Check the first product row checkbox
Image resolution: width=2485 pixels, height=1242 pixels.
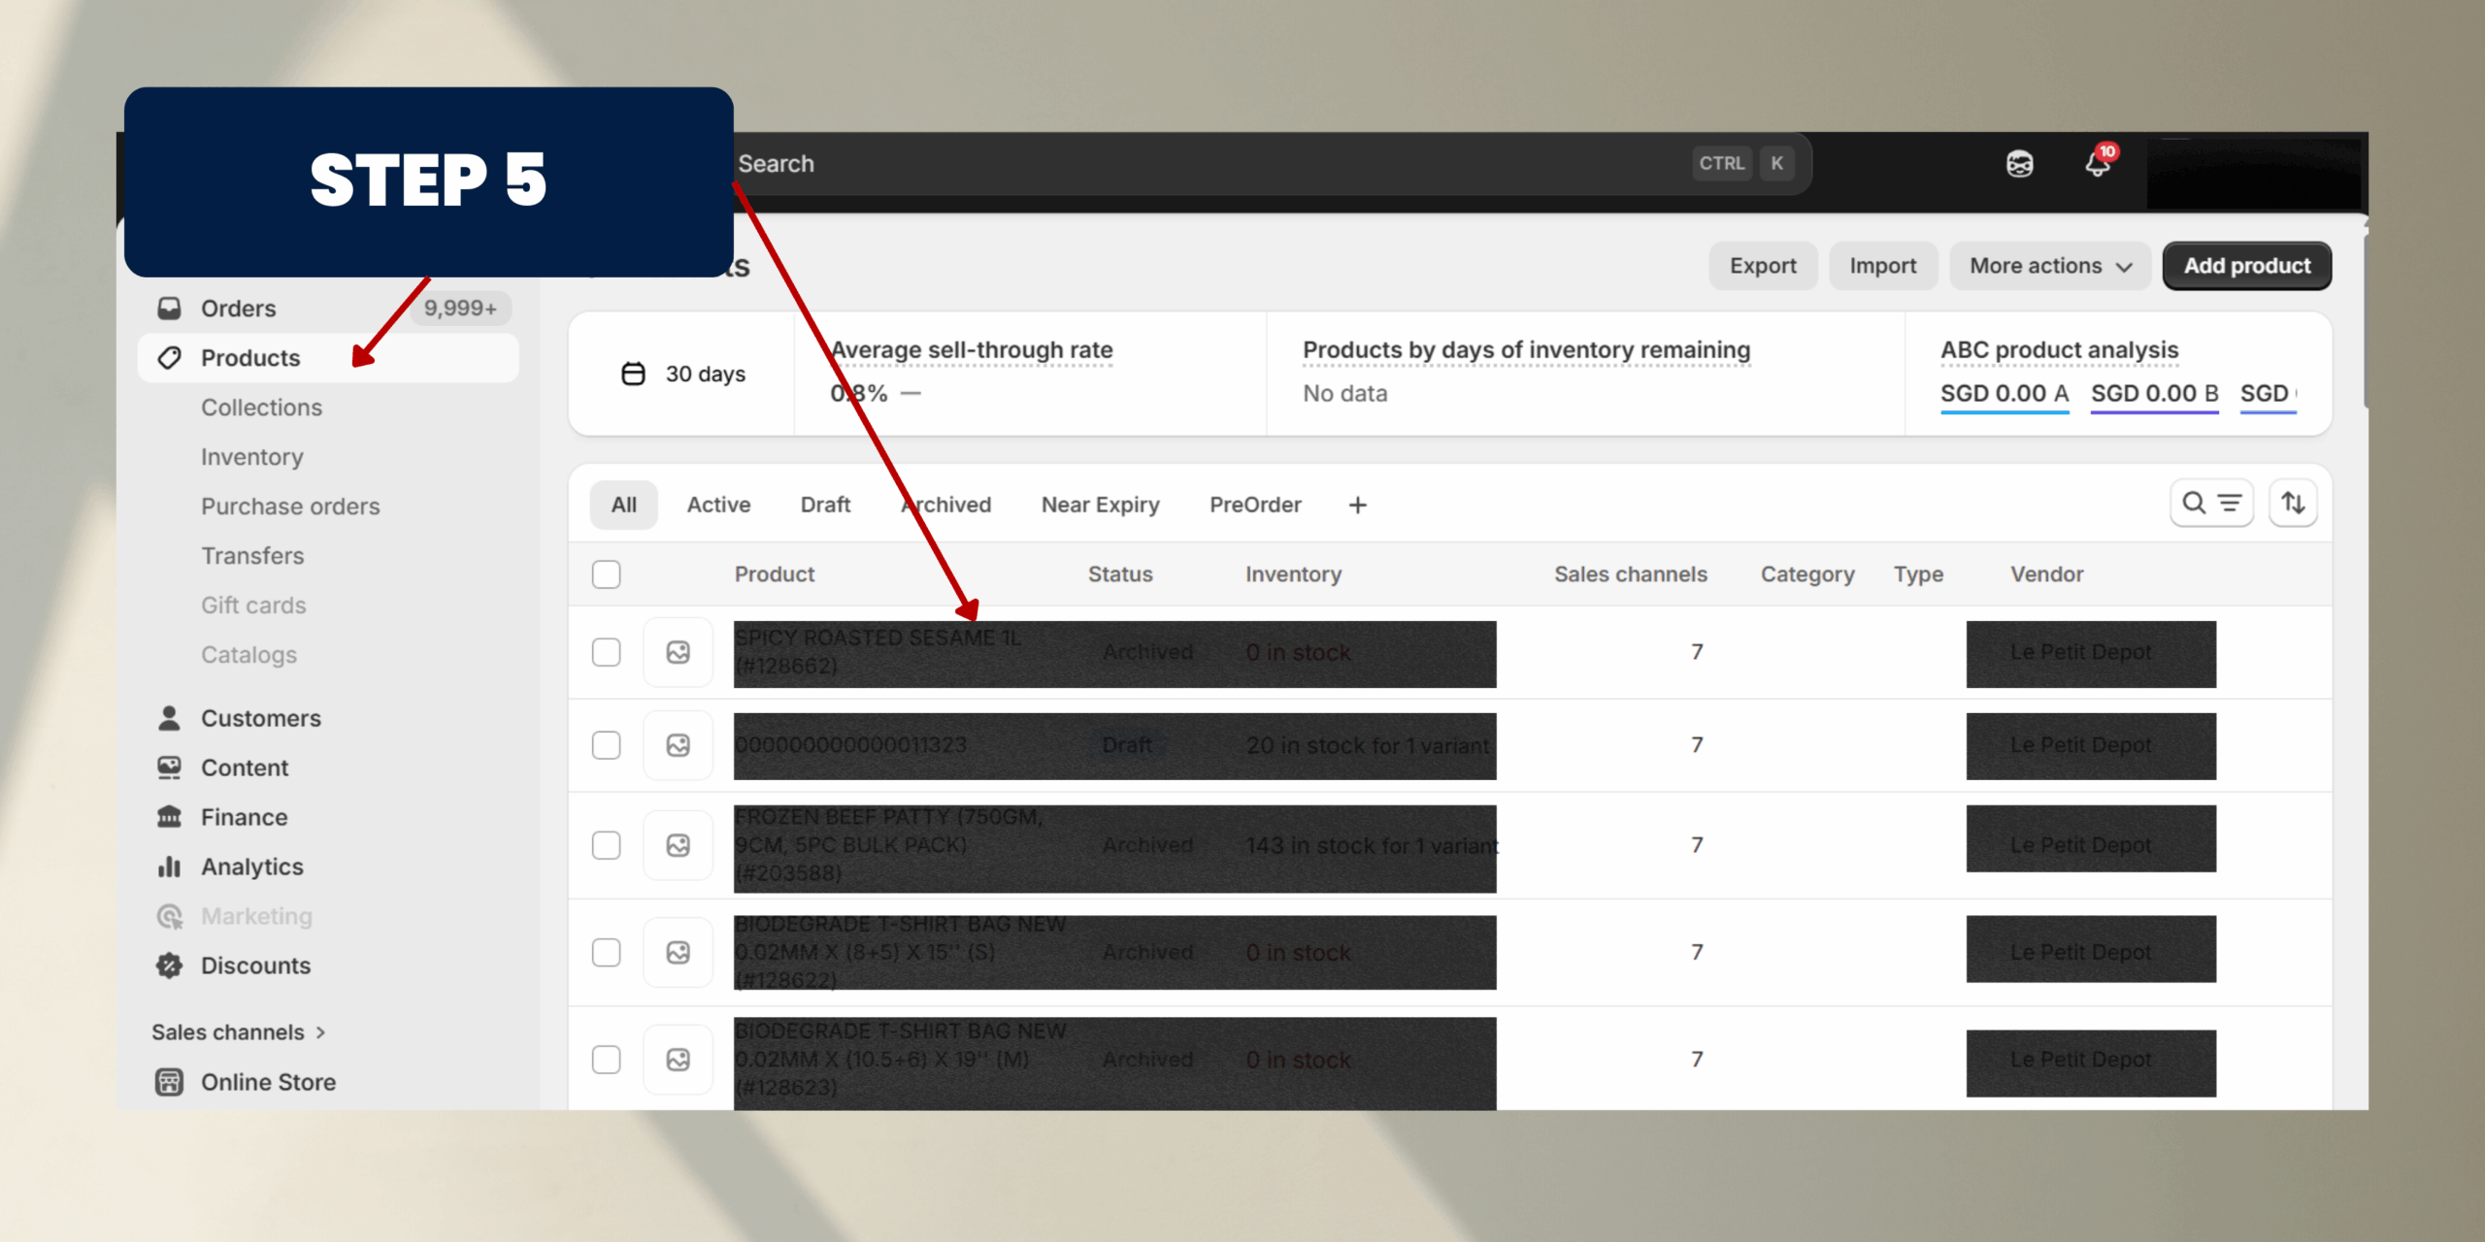[x=607, y=652]
